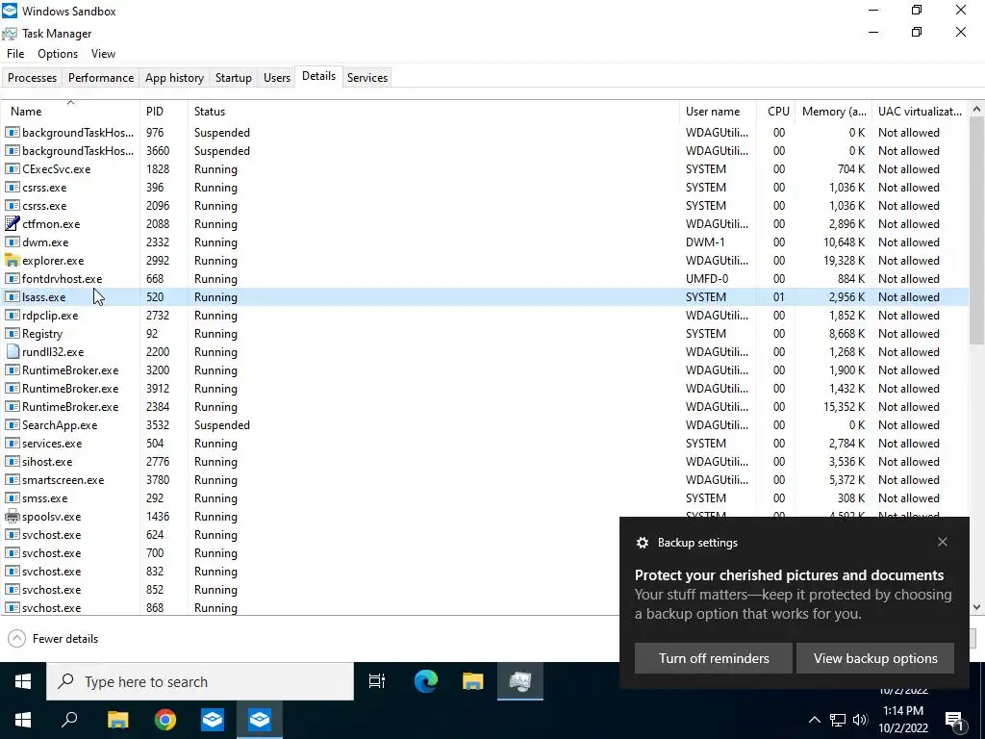Click the Registry process icon

point(12,334)
